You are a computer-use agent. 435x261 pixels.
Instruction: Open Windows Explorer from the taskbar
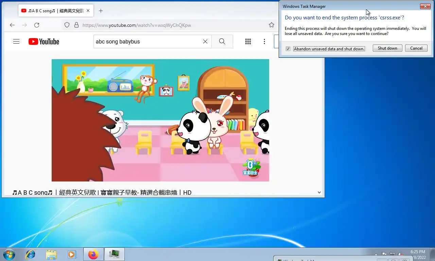tap(51, 254)
